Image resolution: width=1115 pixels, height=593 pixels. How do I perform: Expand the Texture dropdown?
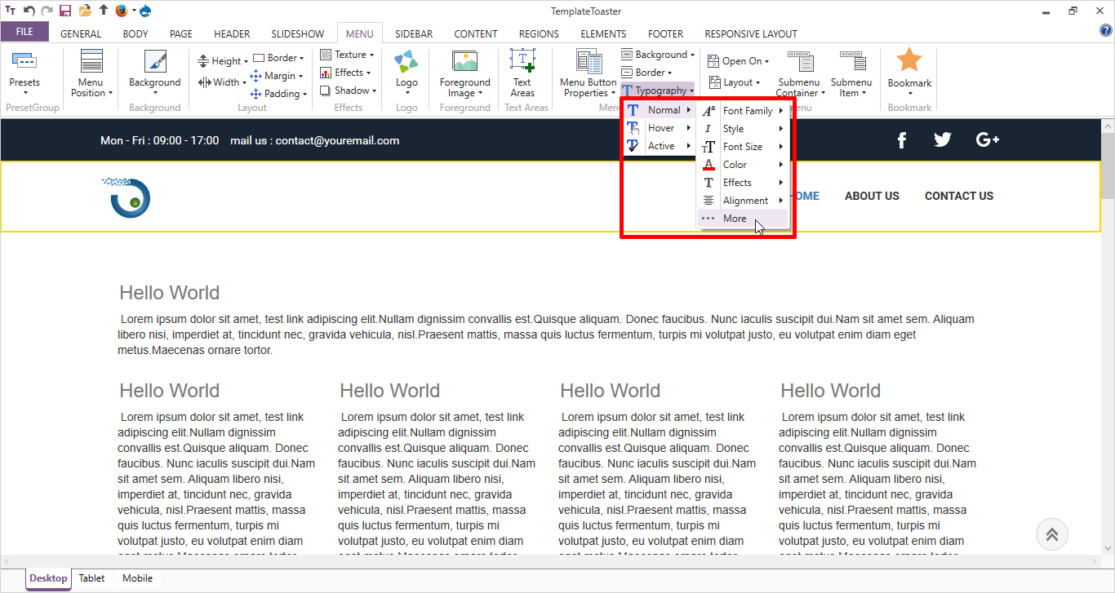(347, 55)
